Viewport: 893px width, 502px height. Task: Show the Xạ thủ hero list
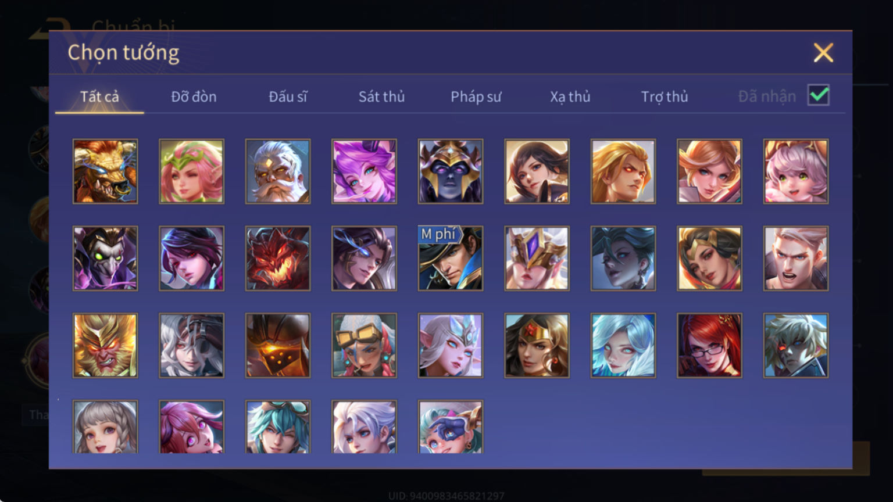[570, 96]
